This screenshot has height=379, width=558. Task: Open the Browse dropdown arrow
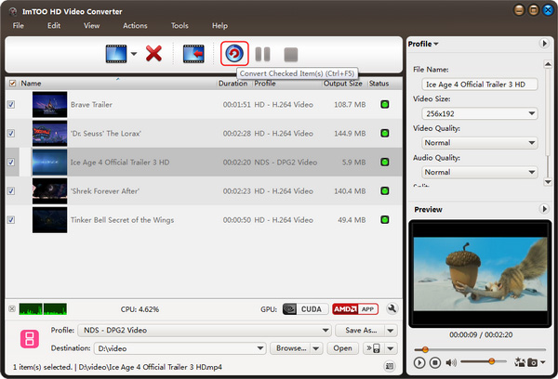316,348
